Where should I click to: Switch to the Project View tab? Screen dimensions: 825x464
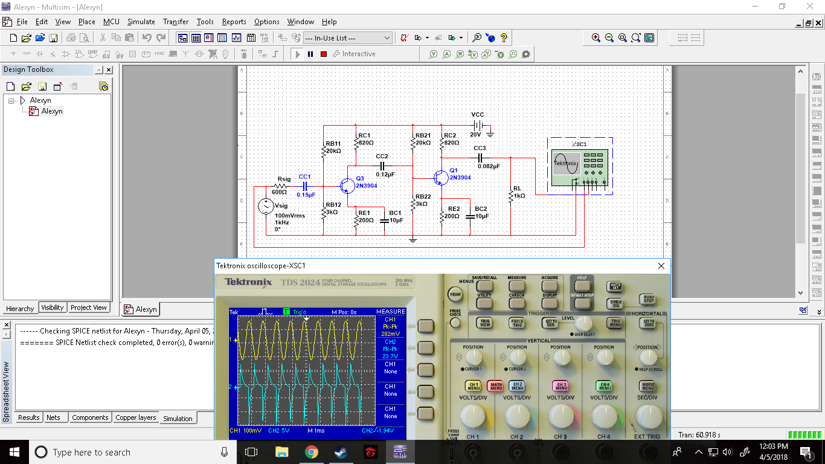[89, 308]
